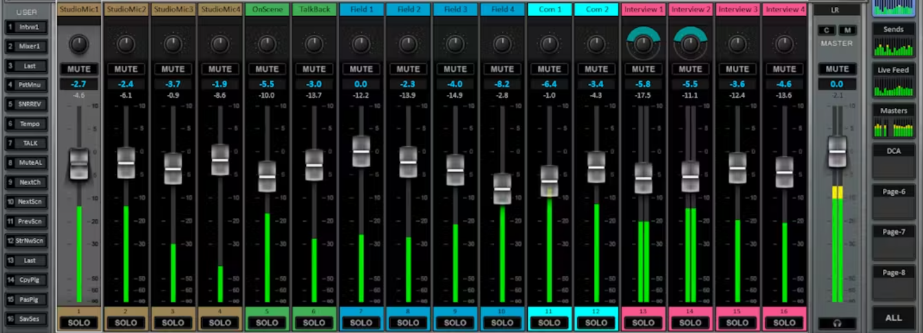Screen dimensions: 923x333
Task: Click the Field 4 fader cap
Action: (x=503, y=189)
